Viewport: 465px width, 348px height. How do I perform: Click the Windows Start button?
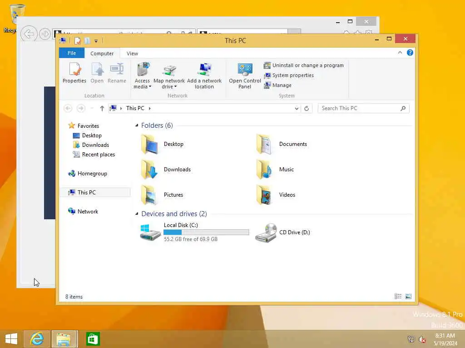pyautogui.click(x=11, y=339)
